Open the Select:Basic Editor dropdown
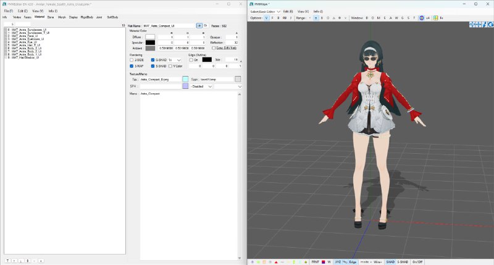The width and height of the screenshot is (494, 265). [266, 11]
